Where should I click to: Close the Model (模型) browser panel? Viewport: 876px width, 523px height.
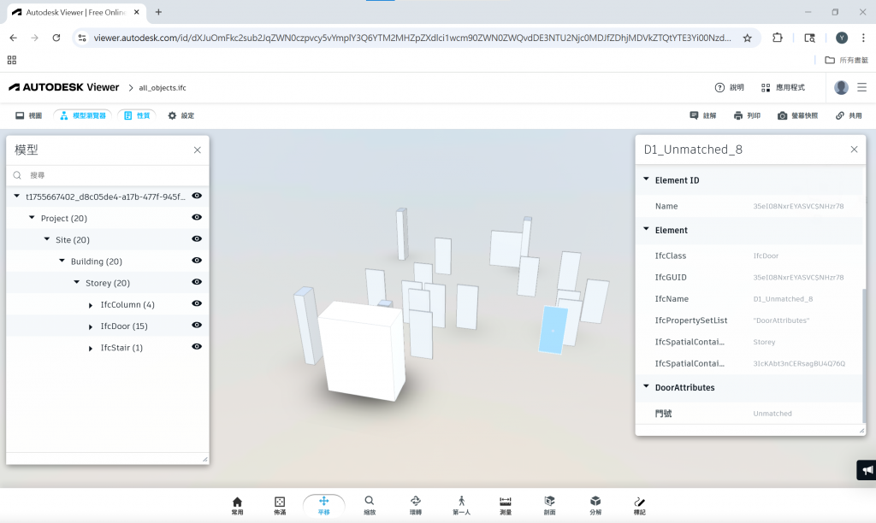point(198,150)
